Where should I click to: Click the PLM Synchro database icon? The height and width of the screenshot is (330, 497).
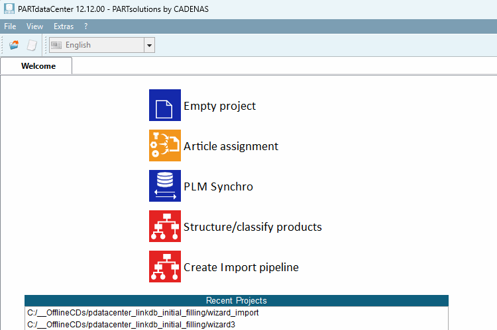click(x=165, y=186)
